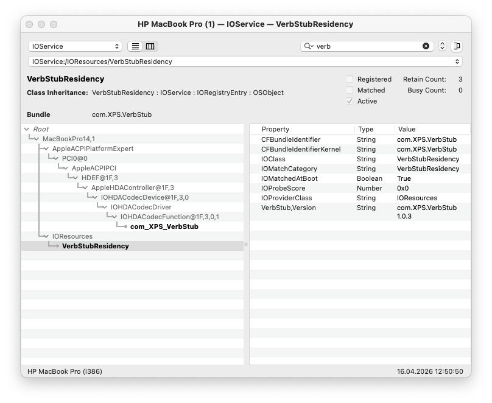Open the search magnifier options menu
Viewport: 492px width, 403px height.
coord(308,46)
